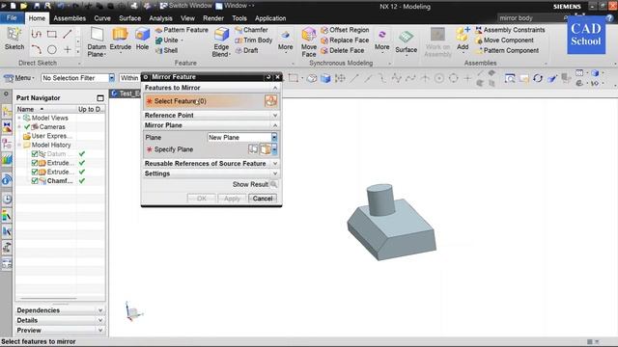Open Pattern Feature command
This screenshot has width=618, height=347.
pyautogui.click(x=182, y=30)
